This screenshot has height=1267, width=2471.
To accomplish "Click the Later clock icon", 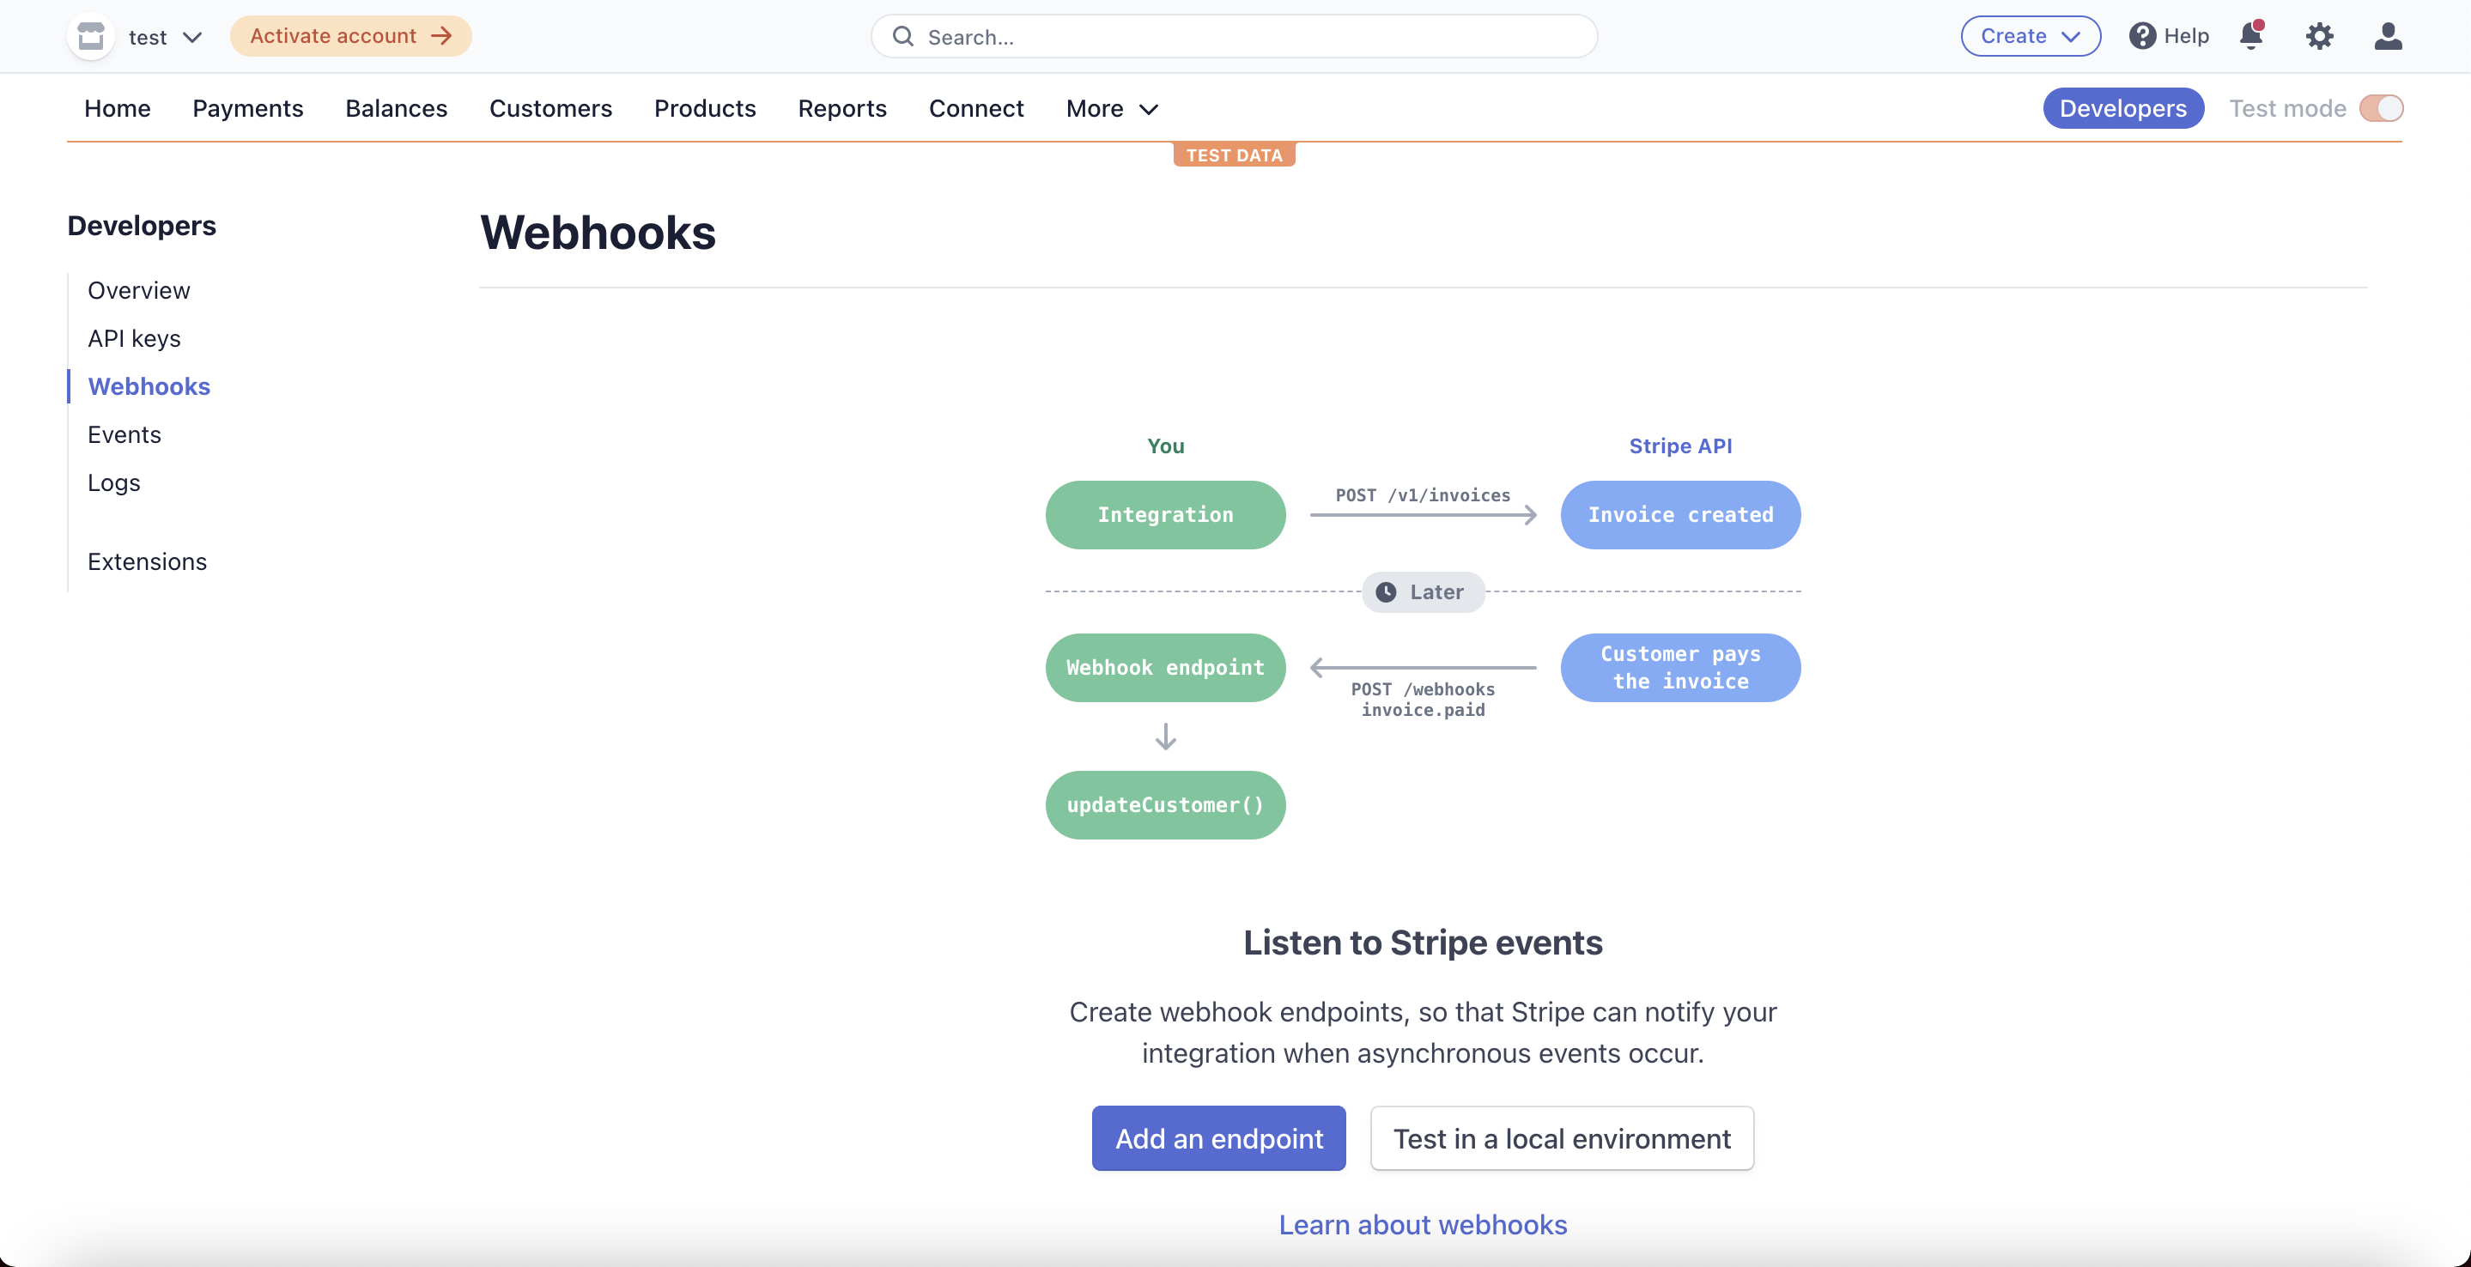I will point(1385,591).
